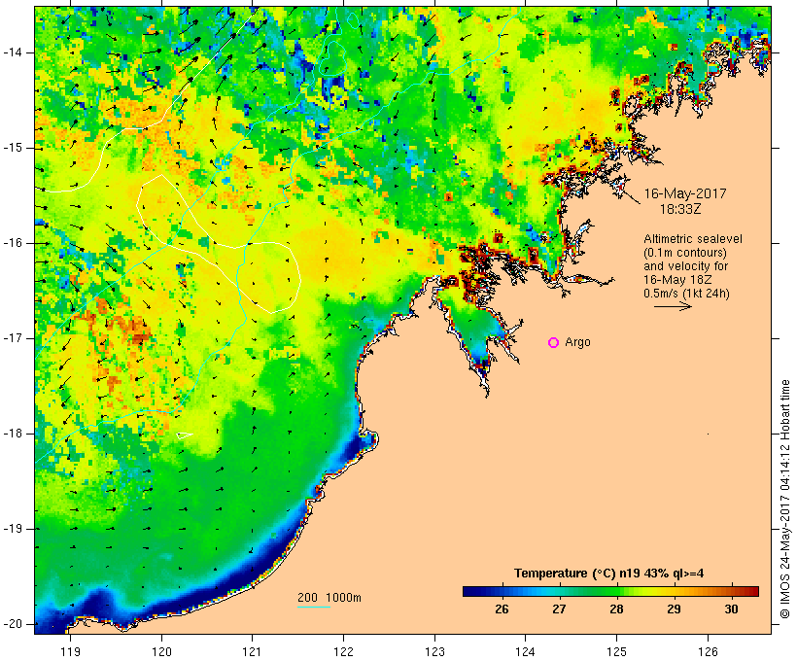797x661 pixels.
Task: Click the velocity scale reference arrow
Action: point(673,306)
